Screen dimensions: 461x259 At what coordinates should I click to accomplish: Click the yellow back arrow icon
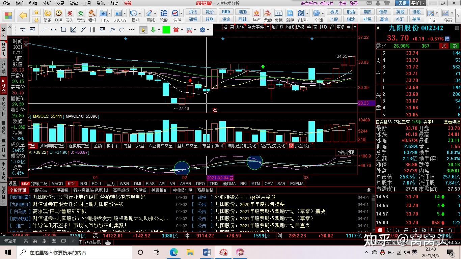(x=23, y=15)
